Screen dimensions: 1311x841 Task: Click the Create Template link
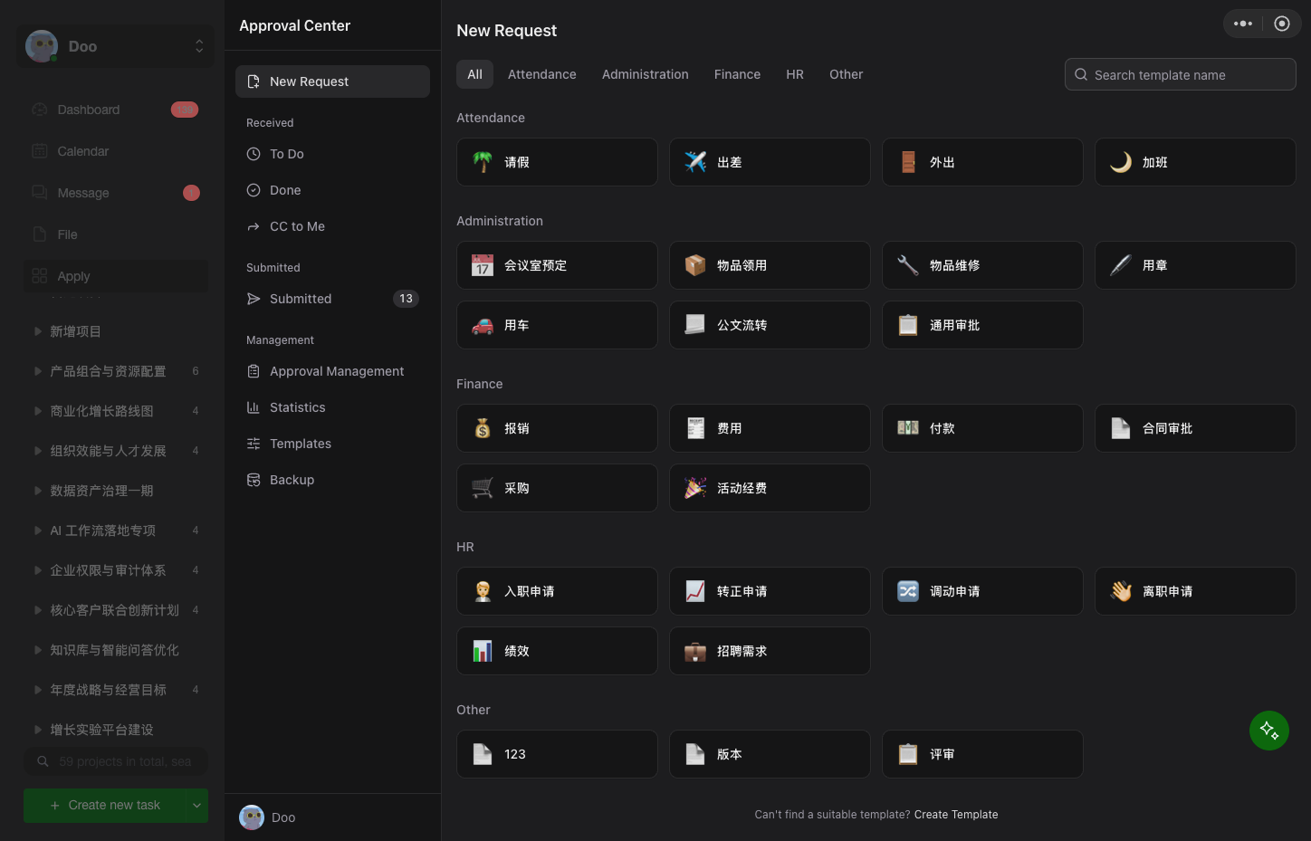pos(956,815)
